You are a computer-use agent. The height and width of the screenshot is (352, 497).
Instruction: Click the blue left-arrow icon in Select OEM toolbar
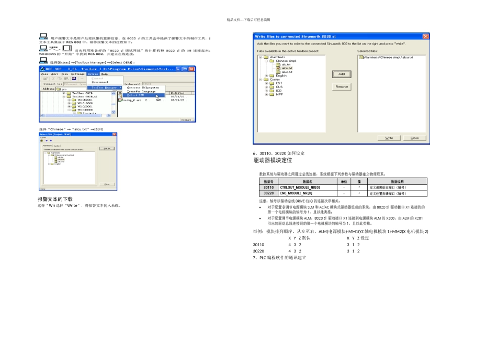tap(47, 140)
